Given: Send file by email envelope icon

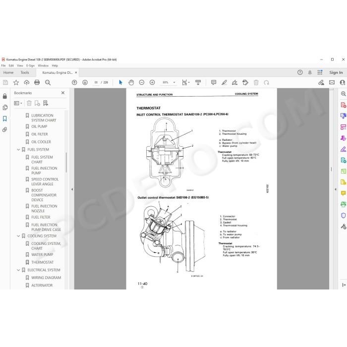Looking at the screenshot, I should tap(332, 83).
